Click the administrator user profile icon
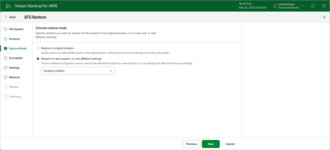The width and height of the screenshot is (330, 150). (275, 6)
